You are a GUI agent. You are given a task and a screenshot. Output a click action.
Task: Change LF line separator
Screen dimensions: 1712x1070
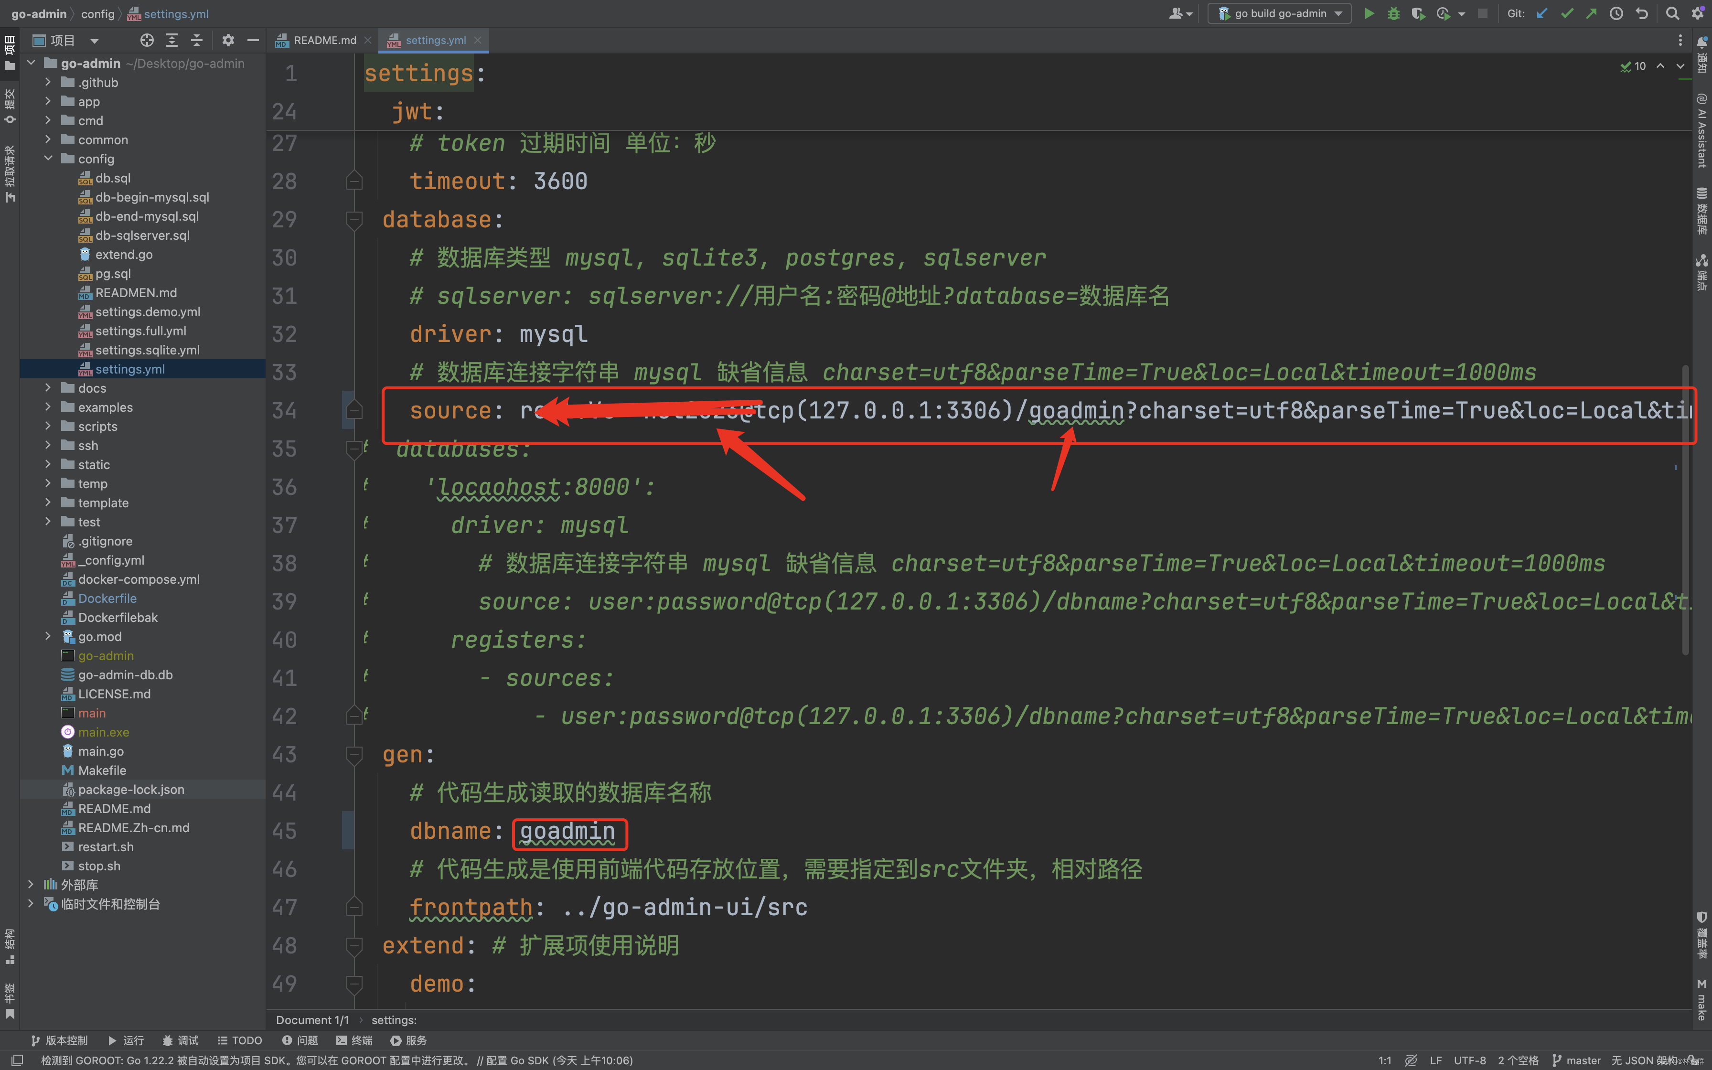(x=1435, y=1060)
